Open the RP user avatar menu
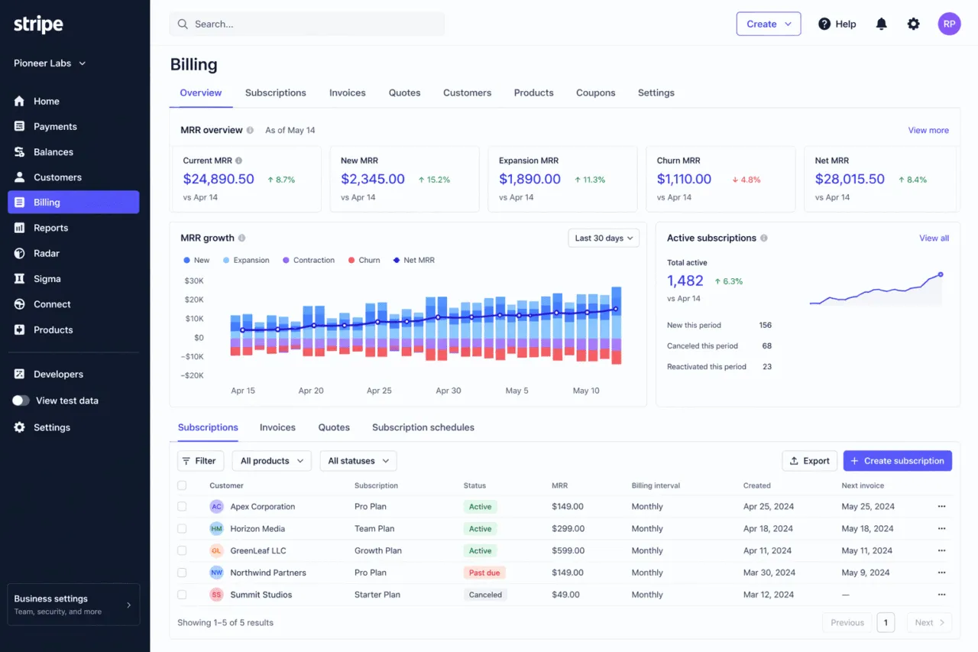This screenshot has height=652, width=978. [x=949, y=24]
